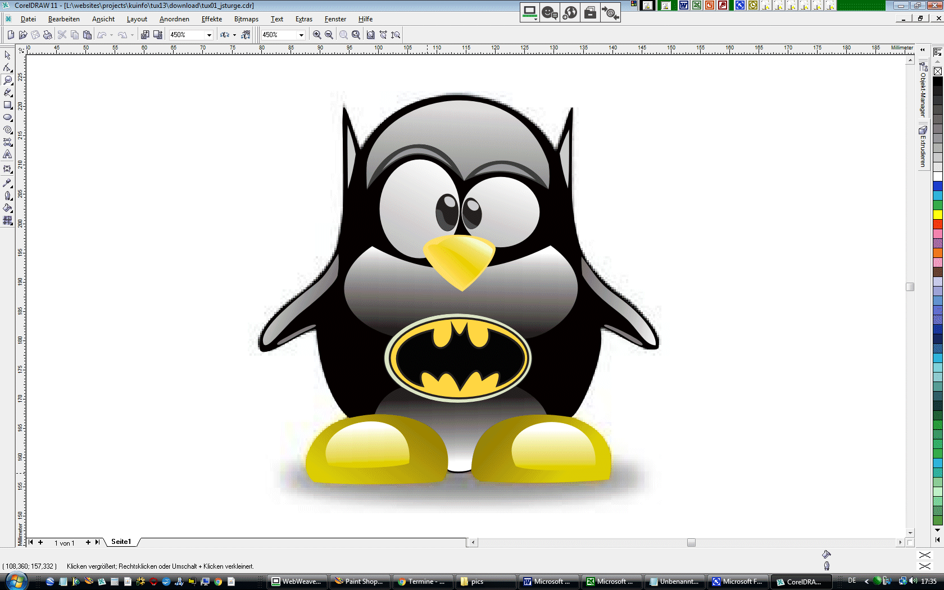Screen dimensions: 944x590
Task: Click the Zoom In button
Action: (x=317, y=35)
